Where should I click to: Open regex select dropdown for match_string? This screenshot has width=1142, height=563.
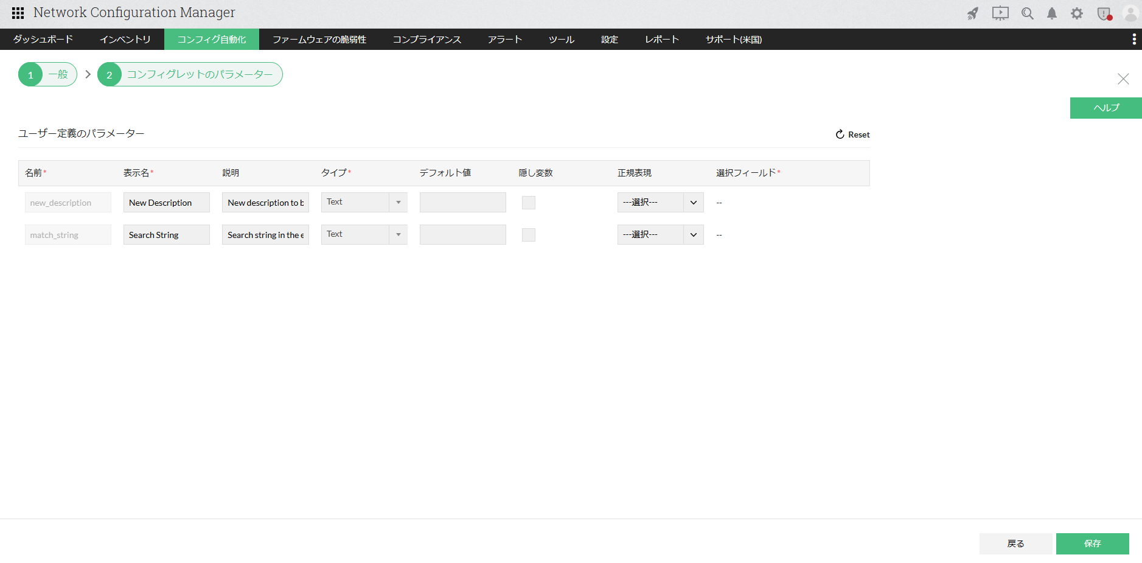point(660,234)
